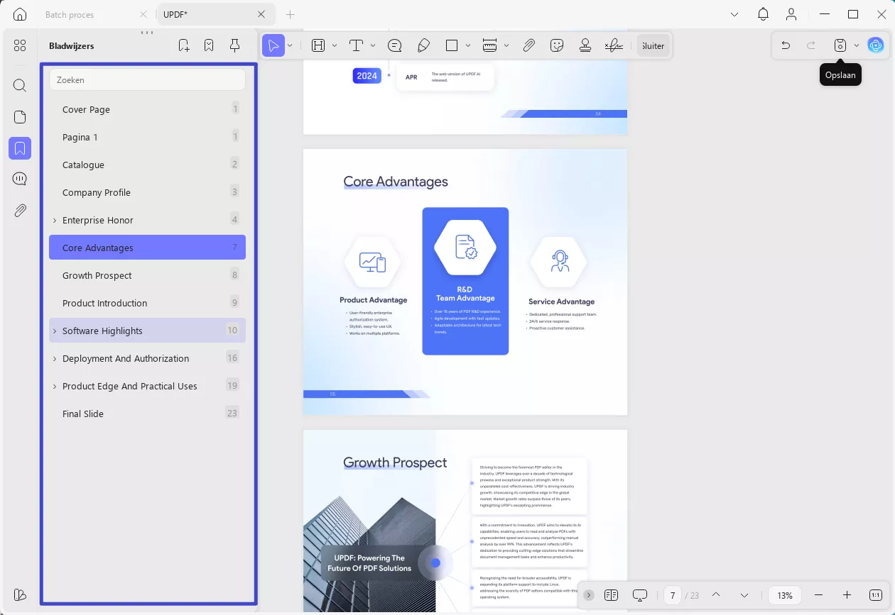Open the sticker tool

(557, 45)
